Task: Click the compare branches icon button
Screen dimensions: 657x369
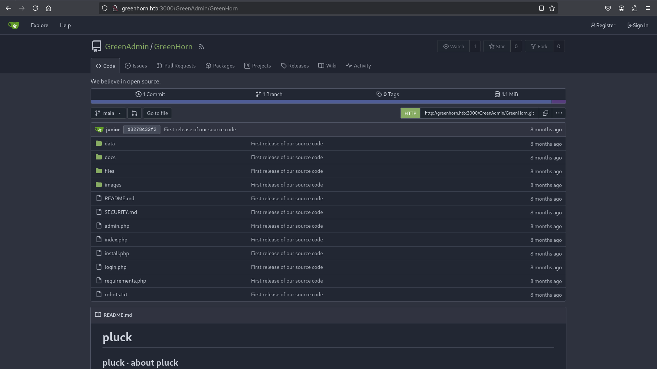Action: [134, 113]
